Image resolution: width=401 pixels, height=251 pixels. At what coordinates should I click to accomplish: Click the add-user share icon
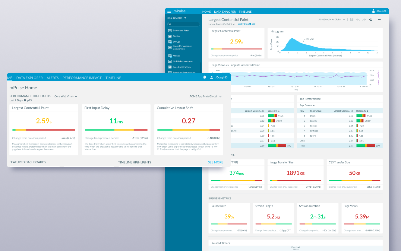pos(371,20)
